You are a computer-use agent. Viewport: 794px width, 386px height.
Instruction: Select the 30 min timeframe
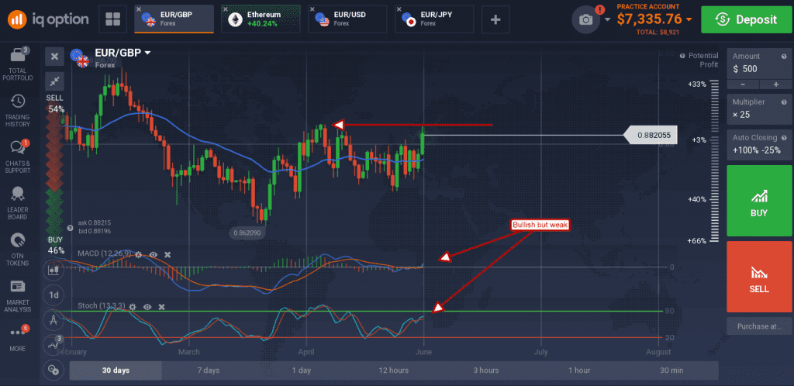pyautogui.click(x=671, y=370)
